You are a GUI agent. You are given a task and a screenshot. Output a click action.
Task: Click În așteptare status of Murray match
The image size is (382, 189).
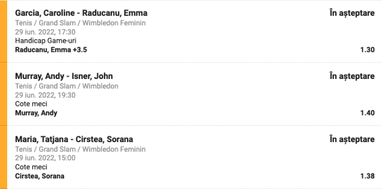tap(352, 76)
